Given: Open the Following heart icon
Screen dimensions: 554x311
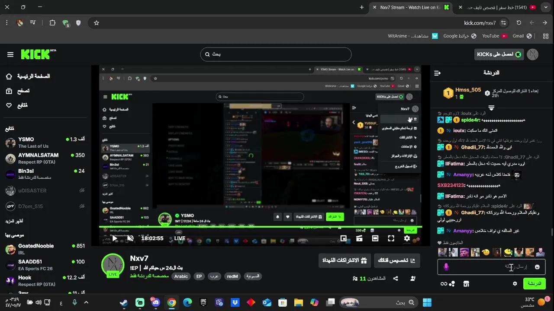Looking at the screenshot, I should click(x=9, y=105).
